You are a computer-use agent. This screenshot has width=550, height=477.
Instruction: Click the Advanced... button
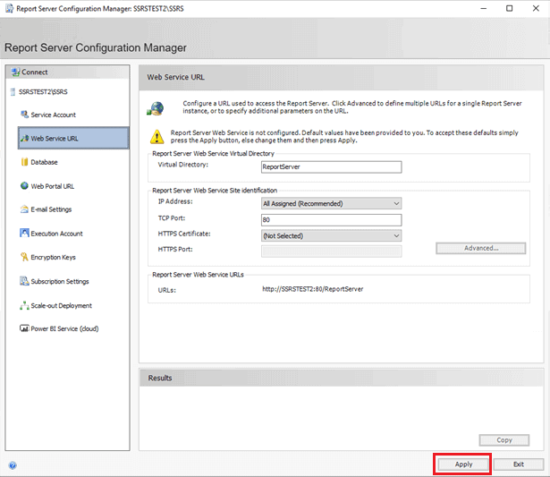coord(481,248)
